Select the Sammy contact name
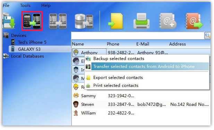214x130 pixels. point(88,96)
